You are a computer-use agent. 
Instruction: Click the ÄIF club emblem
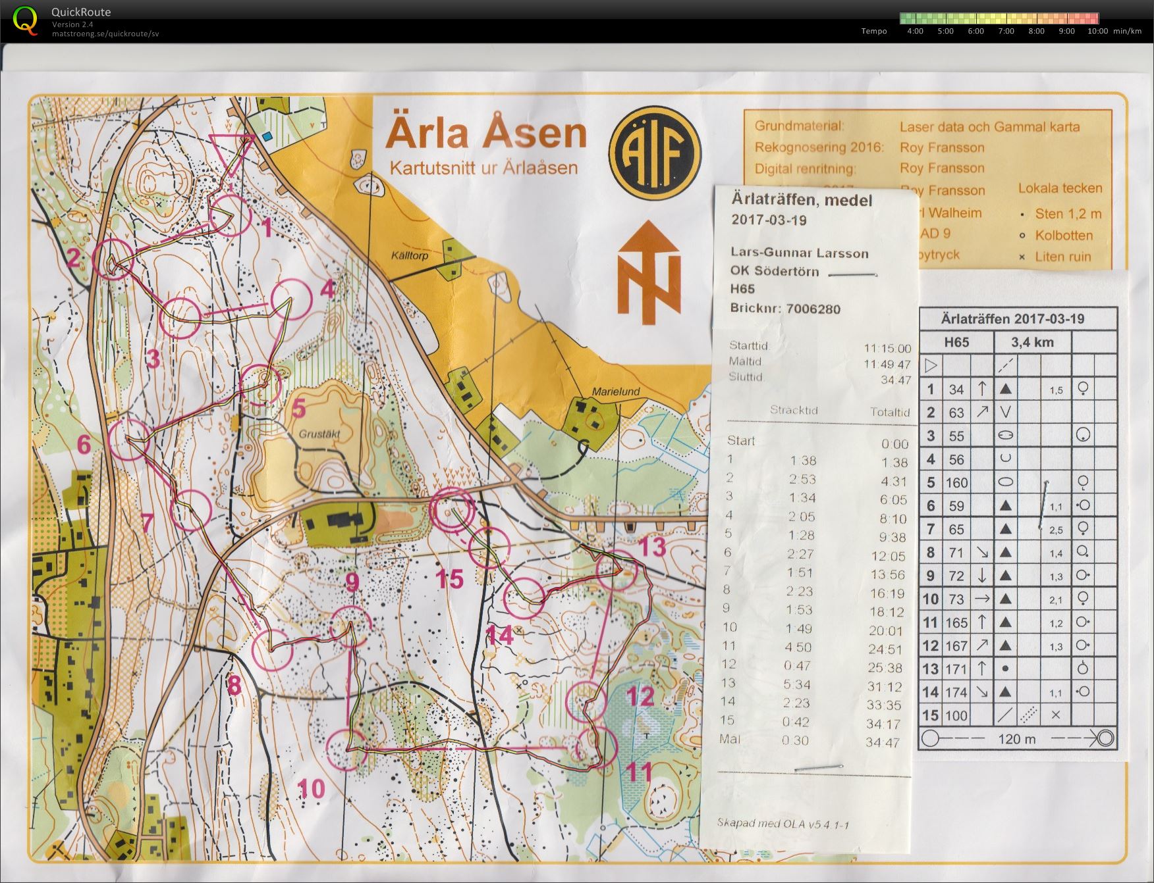tap(653, 153)
